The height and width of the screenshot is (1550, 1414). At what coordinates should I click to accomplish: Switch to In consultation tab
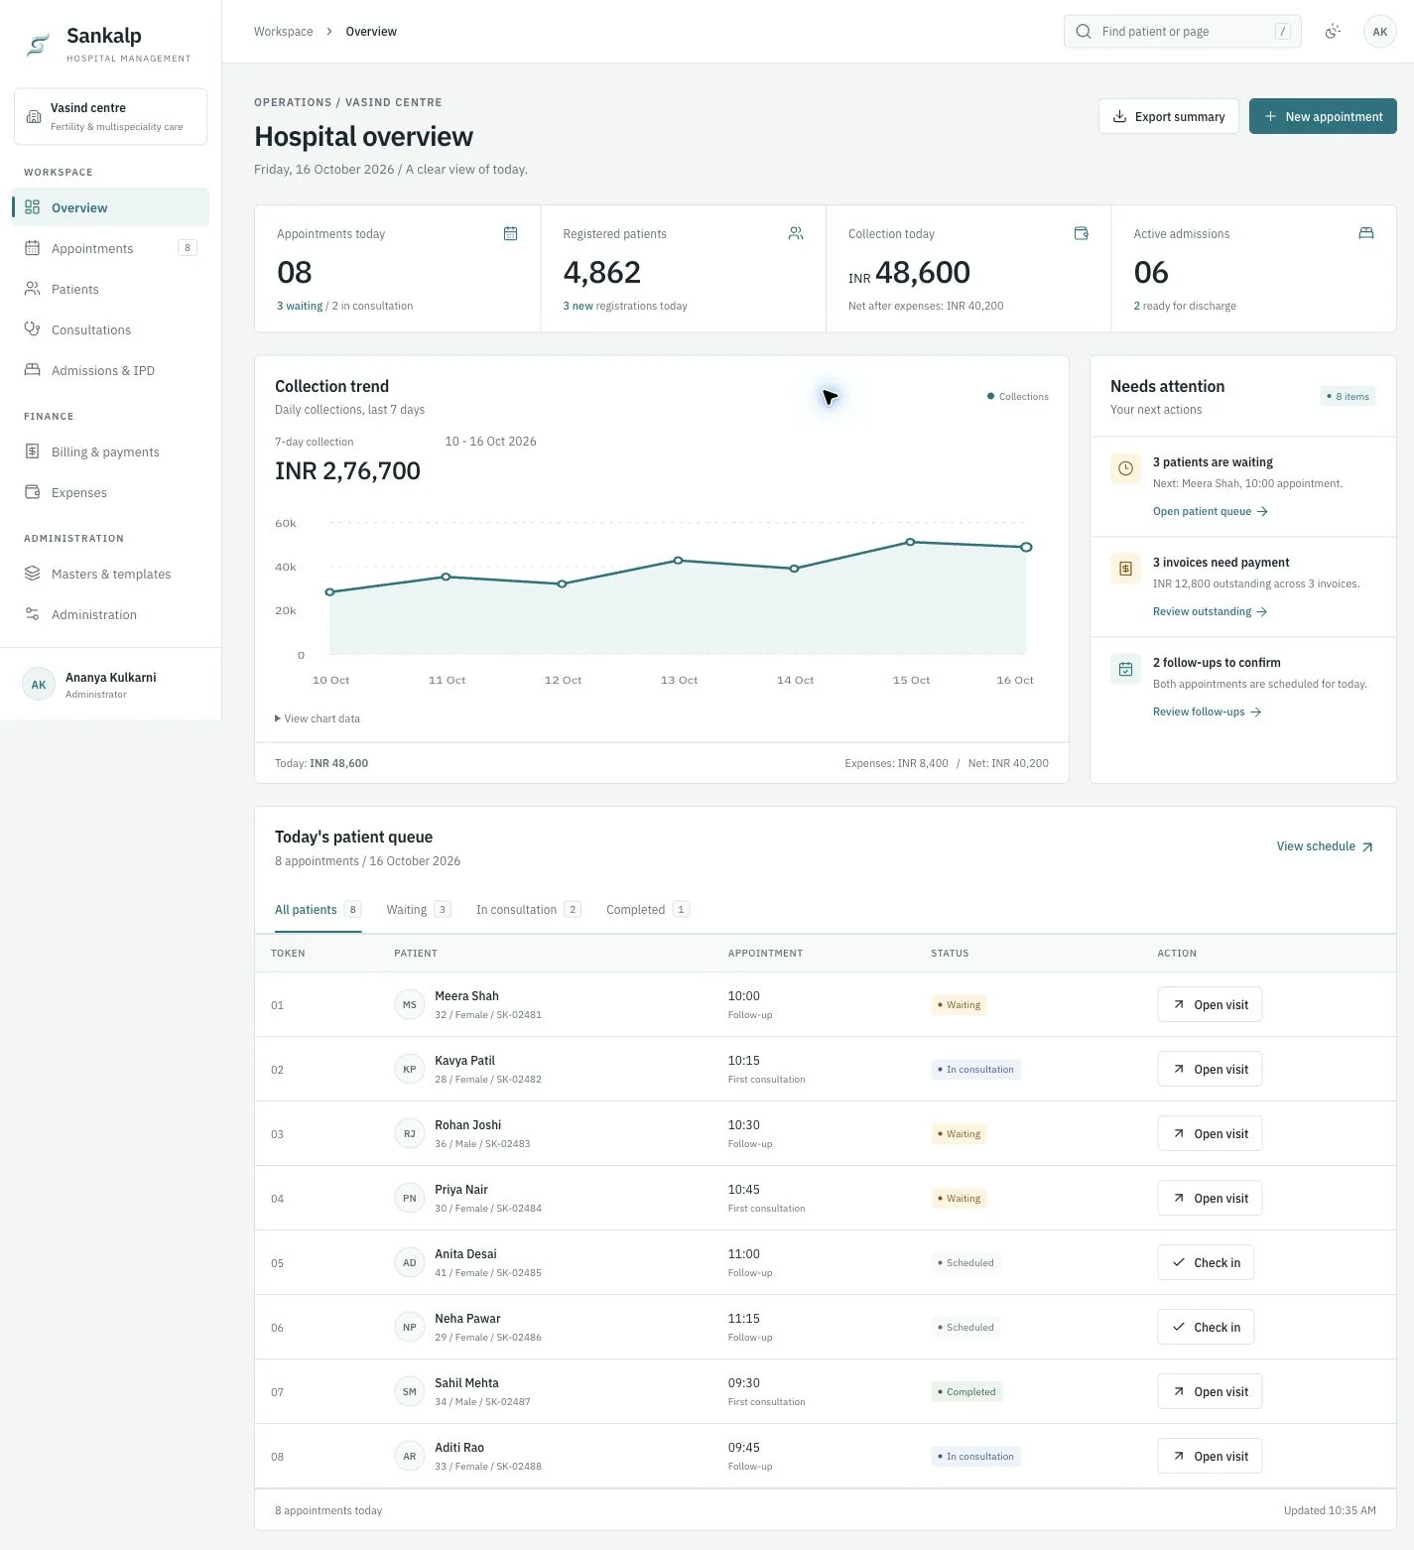[x=528, y=909]
